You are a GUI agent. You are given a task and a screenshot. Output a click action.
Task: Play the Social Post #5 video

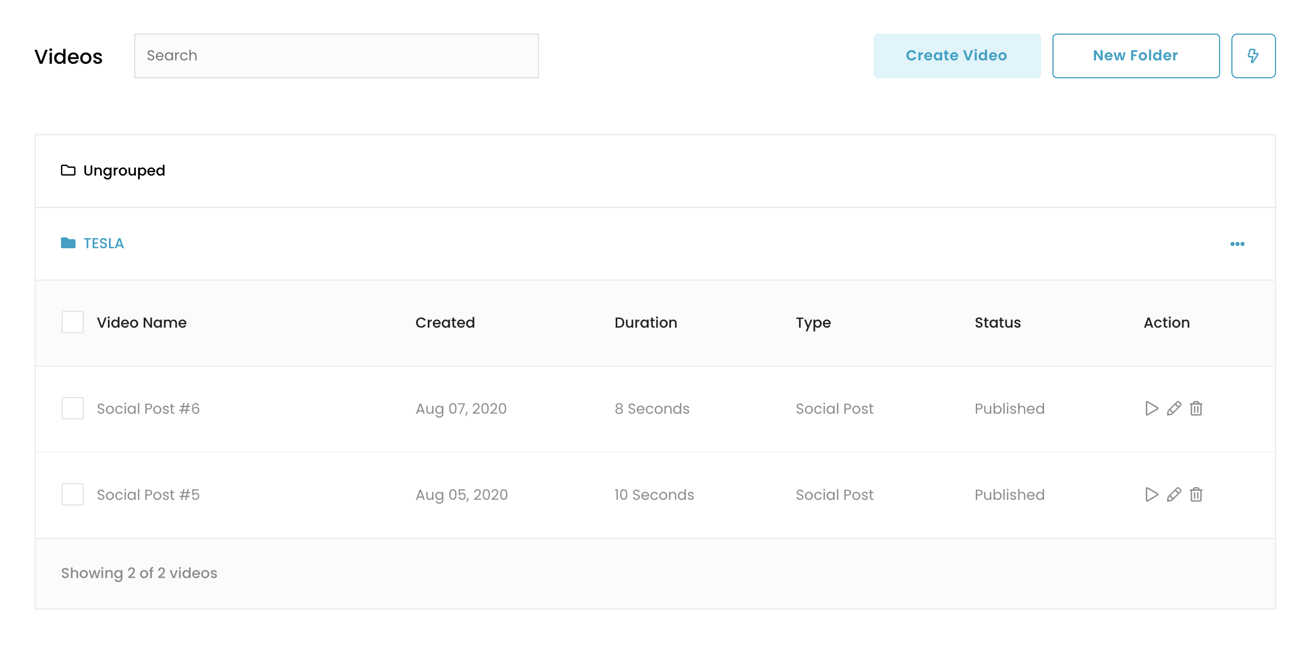click(1151, 495)
